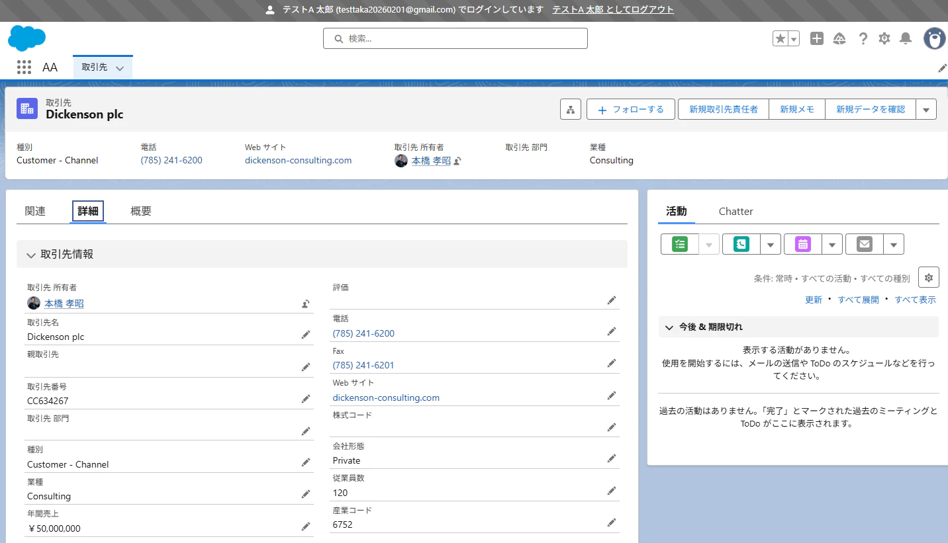The height and width of the screenshot is (543, 948).
Task: Click the log a call teal icon
Action: tap(741, 244)
